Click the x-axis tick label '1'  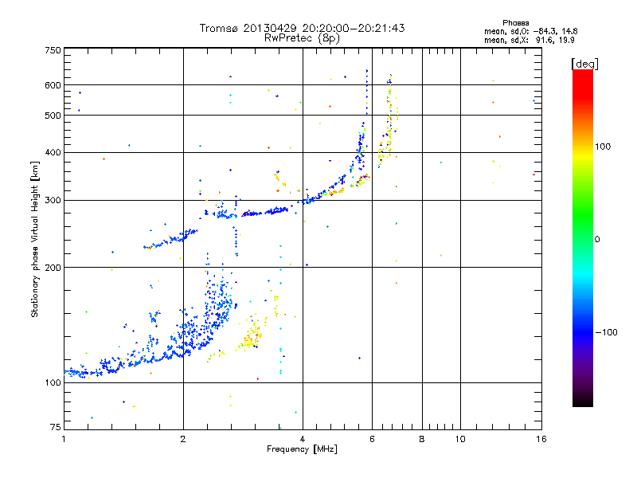coord(64,439)
